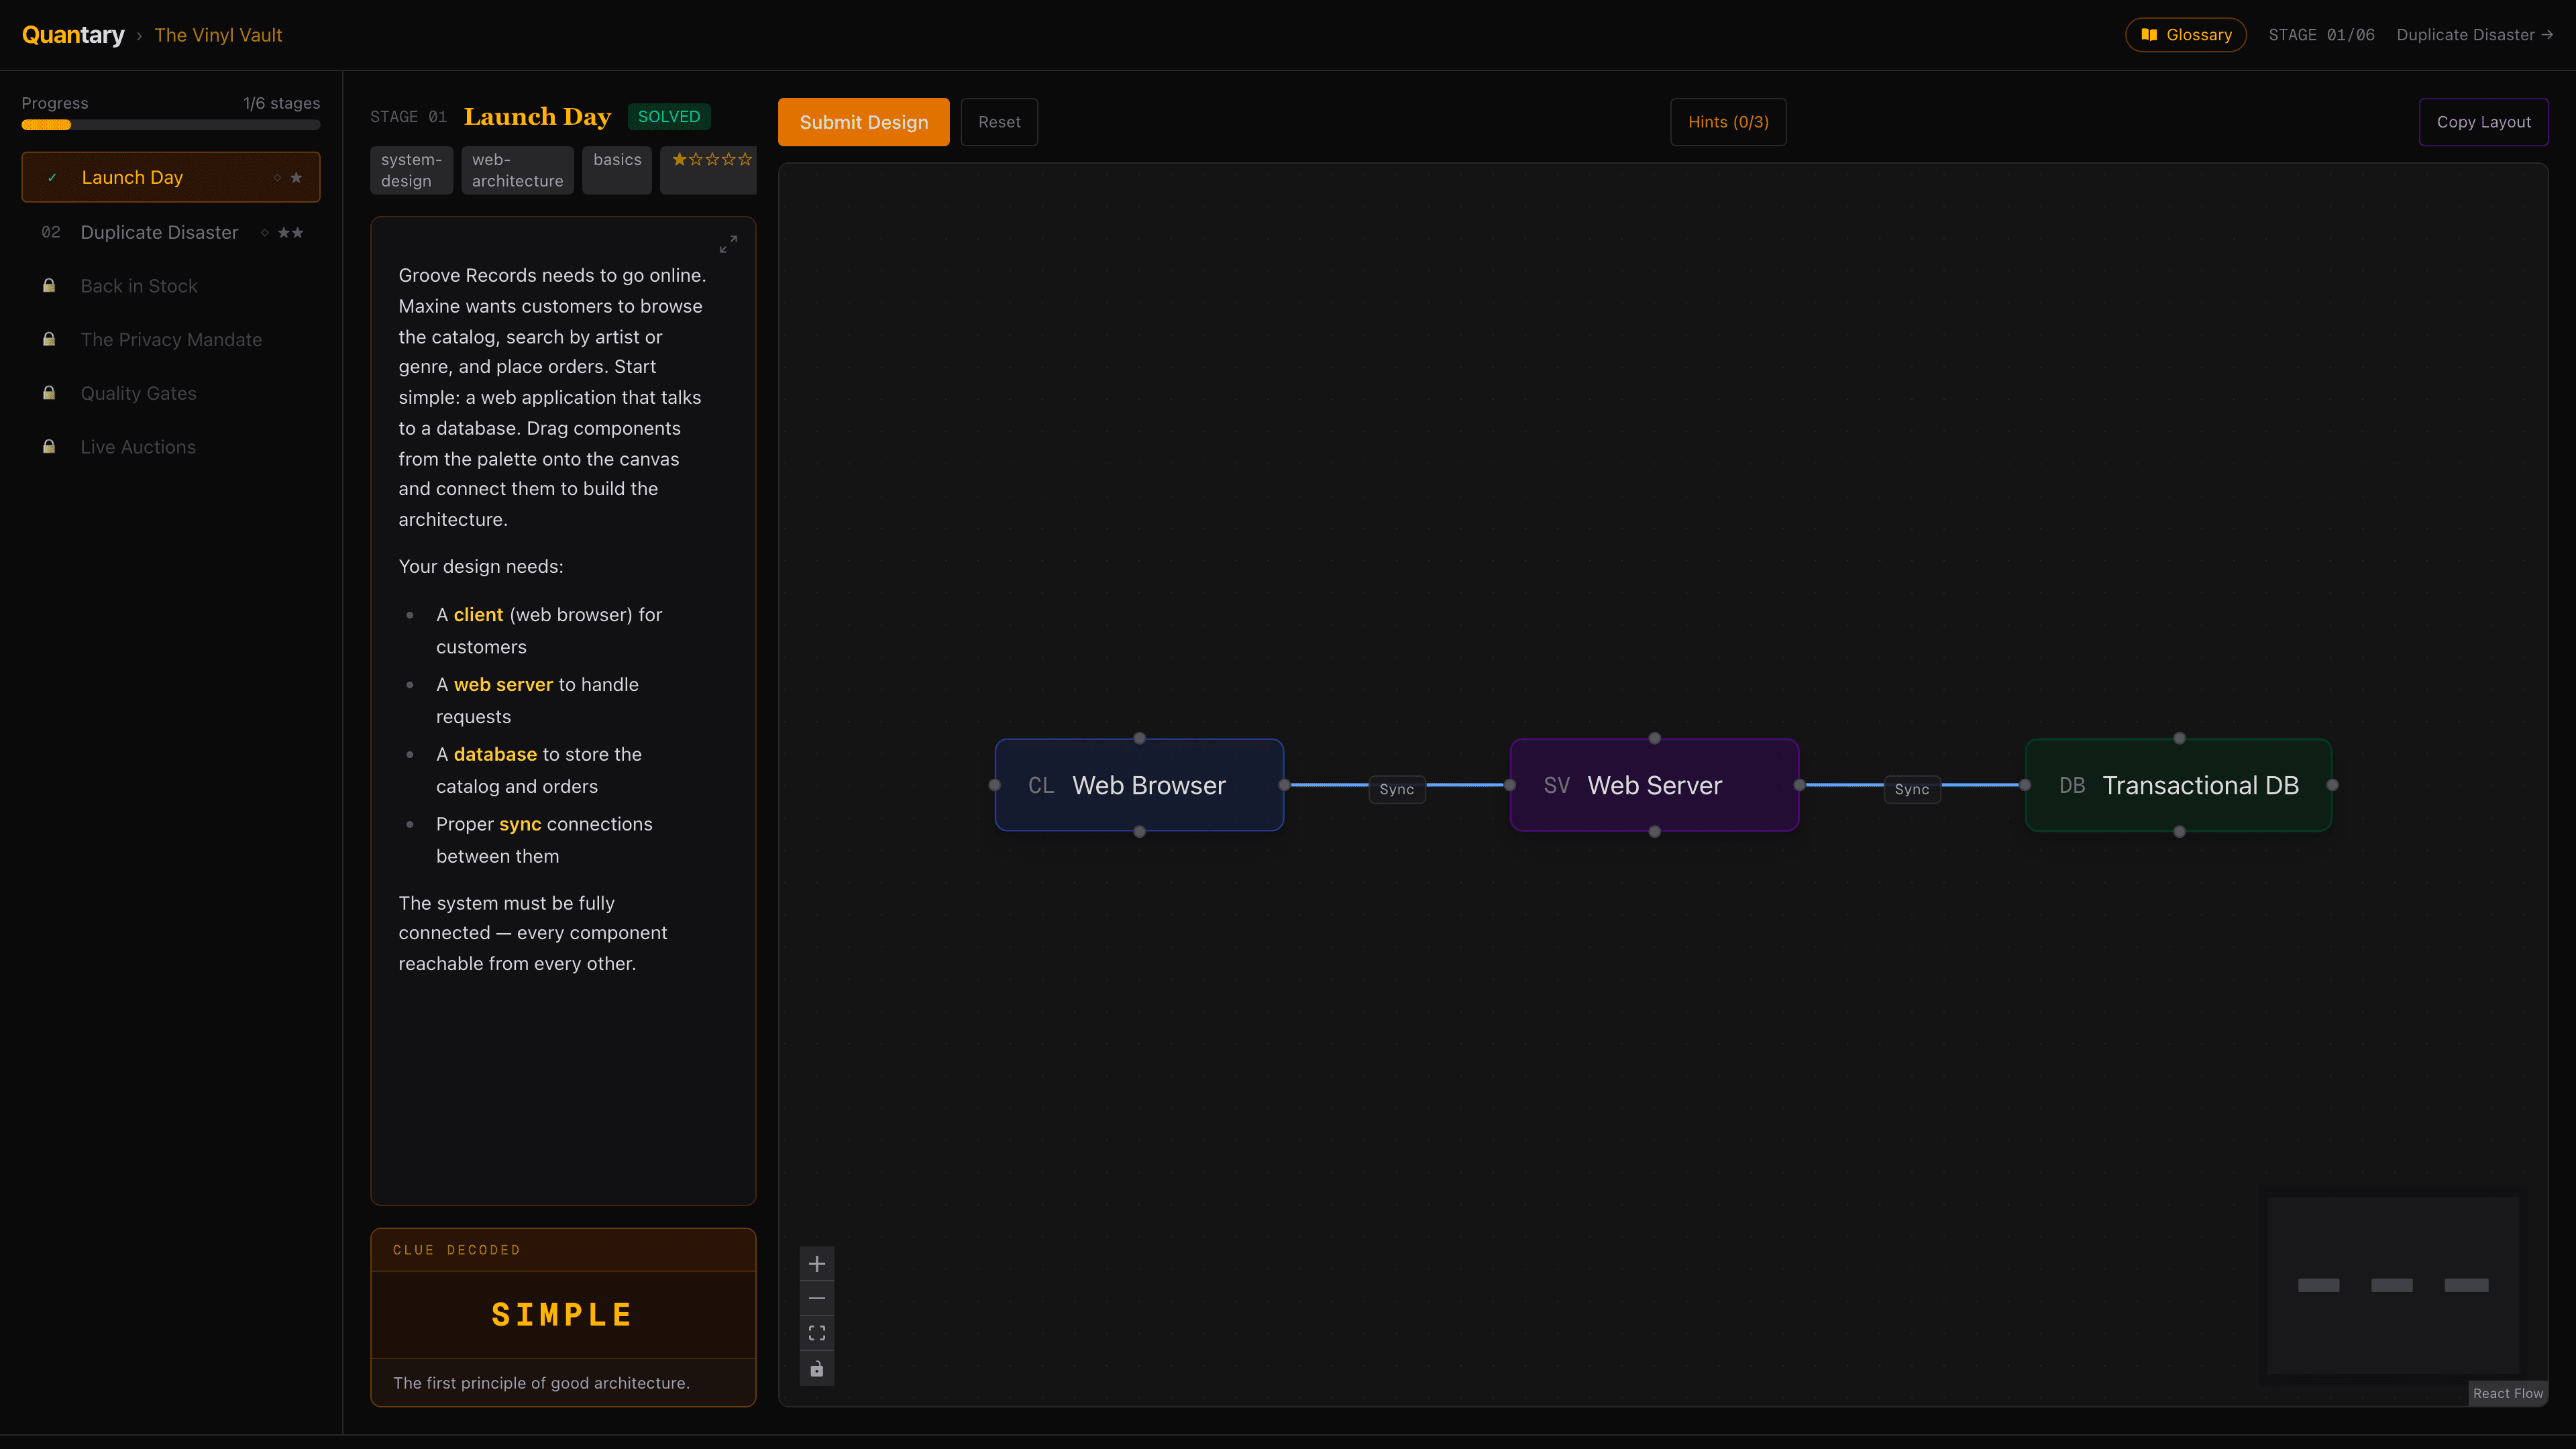Select the Web Server node
The image size is (2576, 1449).
1654,785
